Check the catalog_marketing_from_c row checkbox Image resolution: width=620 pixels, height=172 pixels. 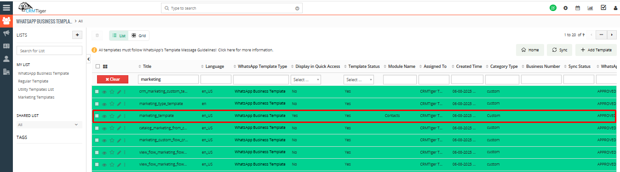(97, 128)
